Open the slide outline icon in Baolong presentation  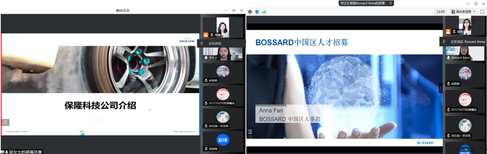tap(5, 122)
